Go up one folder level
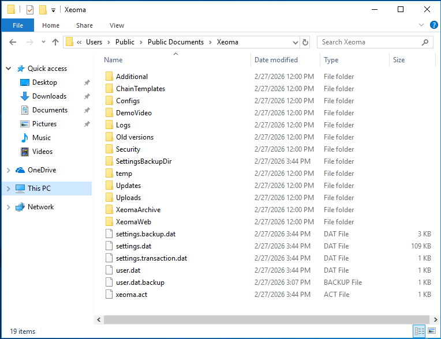The height and width of the screenshot is (339, 441). tap(55, 42)
